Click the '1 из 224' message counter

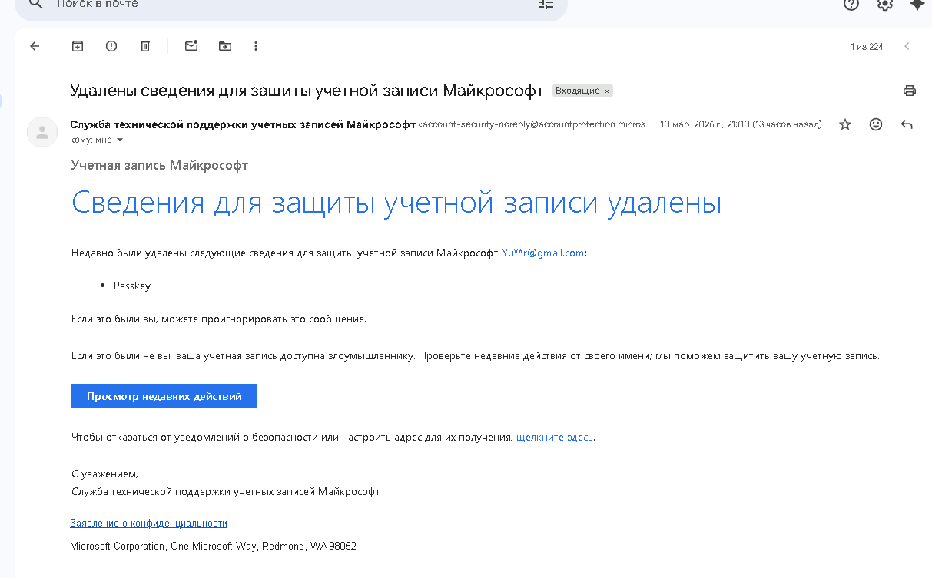point(867,47)
